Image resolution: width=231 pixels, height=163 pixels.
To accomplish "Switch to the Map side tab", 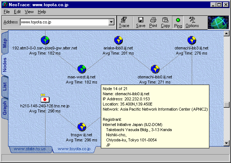I will (5, 43).
